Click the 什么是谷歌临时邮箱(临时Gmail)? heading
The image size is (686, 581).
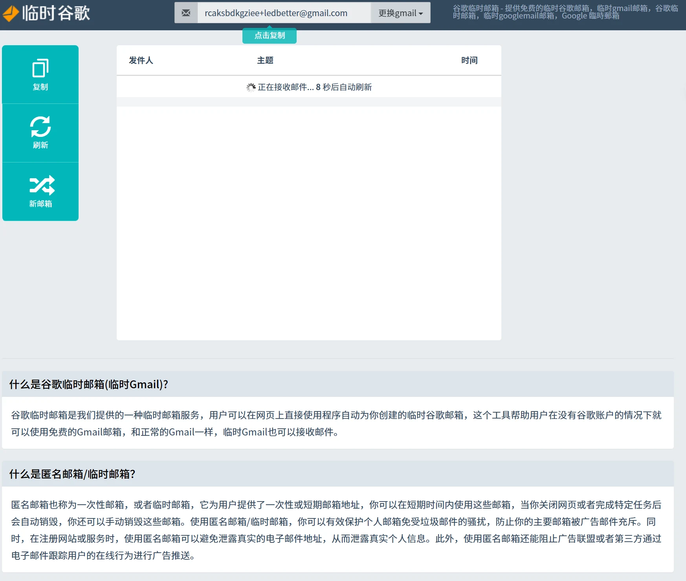[x=89, y=384]
